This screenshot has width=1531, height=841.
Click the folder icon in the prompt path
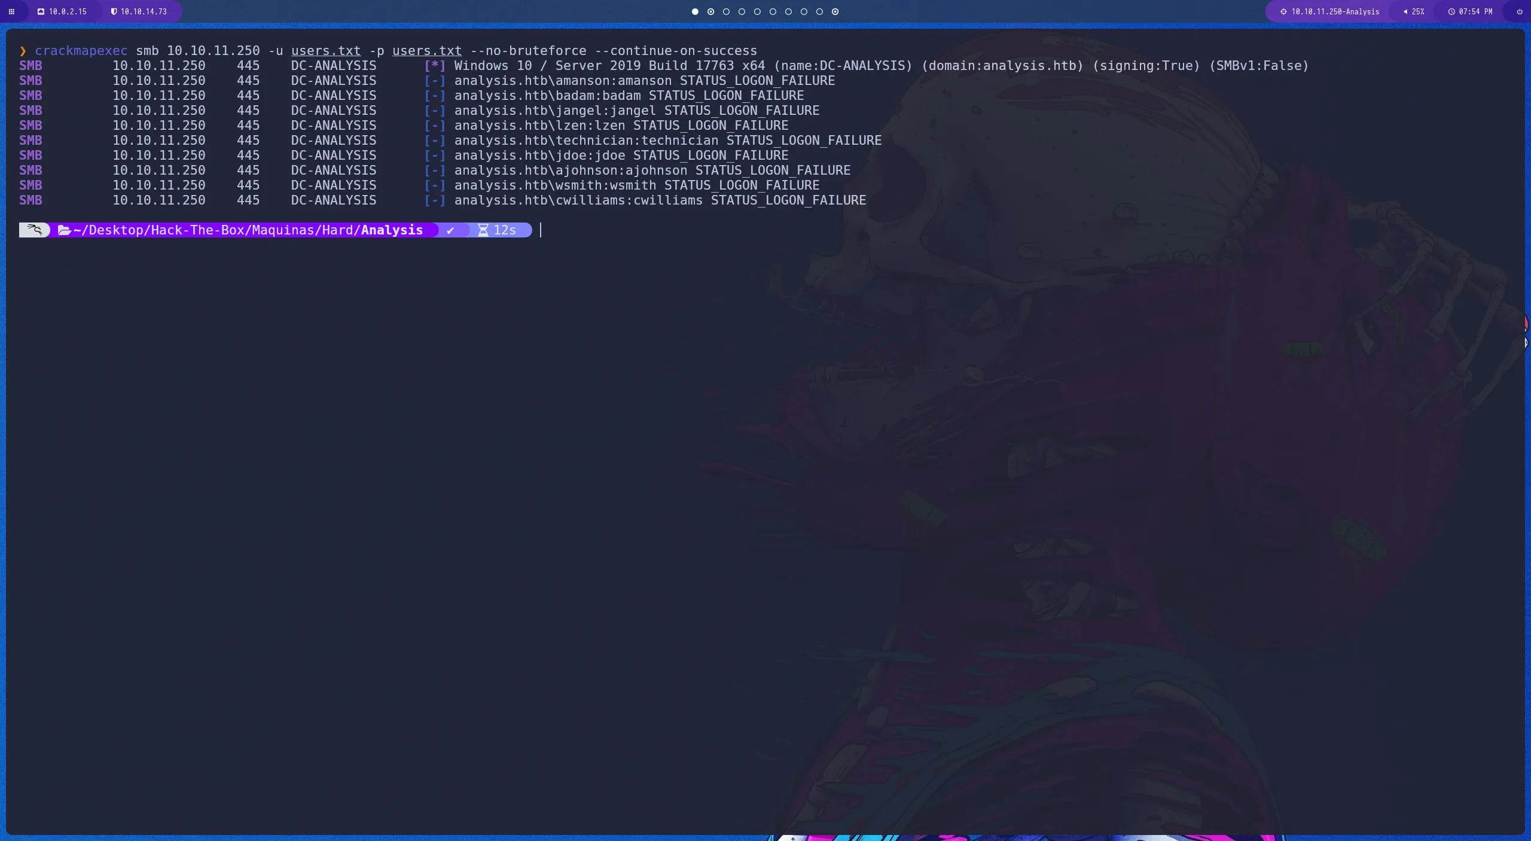pyautogui.click(x=64, y=230)
